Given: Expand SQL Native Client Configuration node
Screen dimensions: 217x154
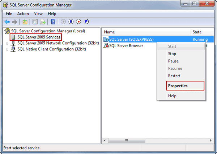Looking at the screenshot, I should (x=7, y=49).
